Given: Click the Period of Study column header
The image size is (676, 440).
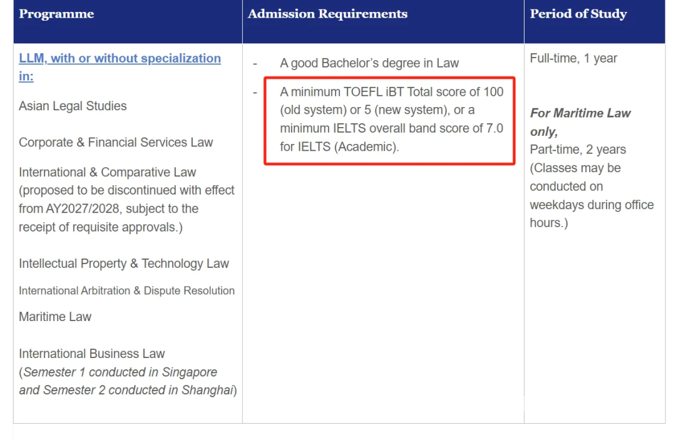Looking at the screenshot, I should point(578,14).
